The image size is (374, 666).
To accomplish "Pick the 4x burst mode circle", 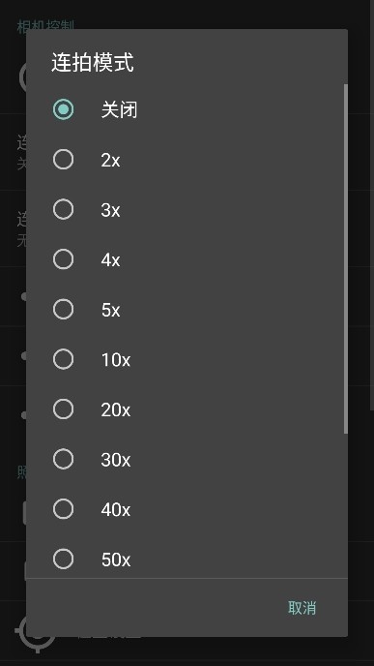I will [x=63, y=259].
